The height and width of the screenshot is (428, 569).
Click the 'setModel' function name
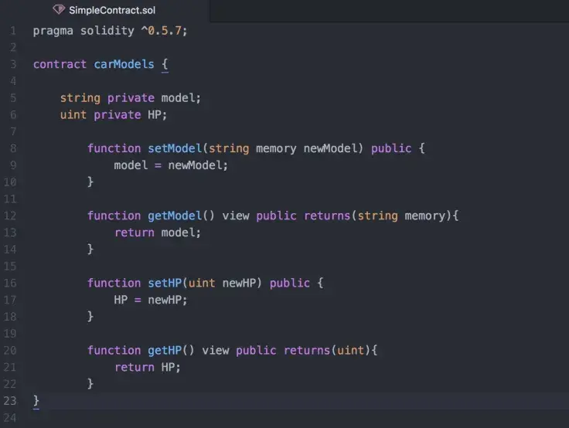pyautogui.click(x=175, y=148)
